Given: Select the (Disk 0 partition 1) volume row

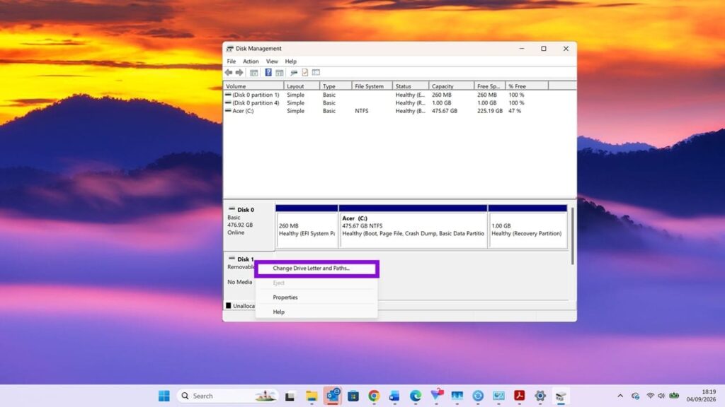Looking at the screenshot, I should click(256, 95).
